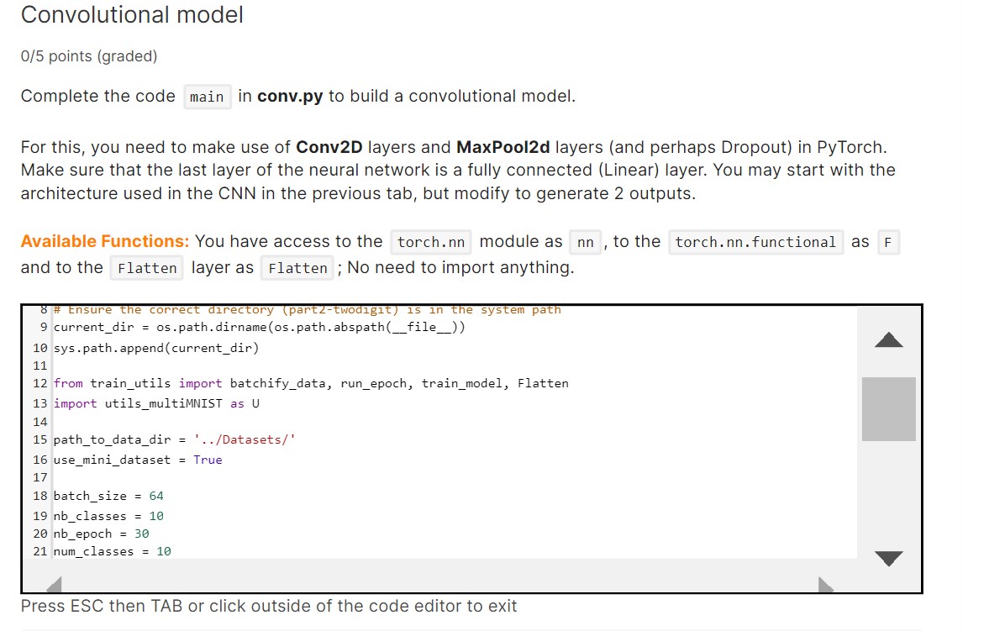Click the 'F' inline code badge
Screen dimensions: 984x631
887,242
